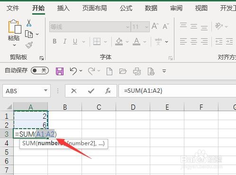
Task: Click the Cut scissors icon
Action: point(29,23)
